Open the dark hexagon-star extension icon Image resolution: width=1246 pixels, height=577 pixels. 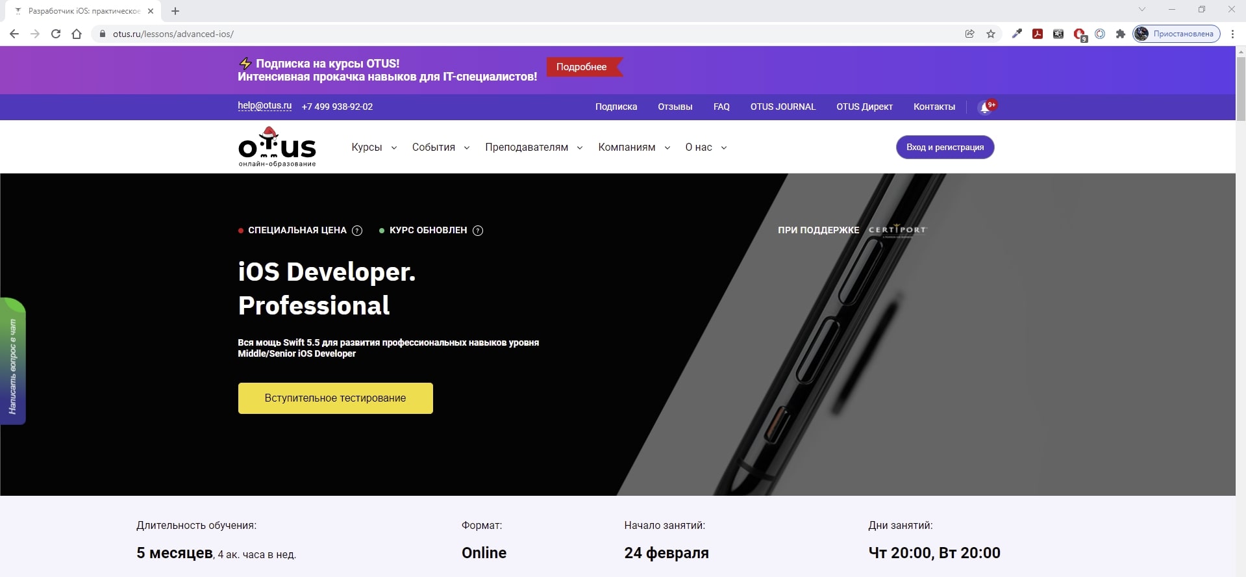coord(1058,34)
